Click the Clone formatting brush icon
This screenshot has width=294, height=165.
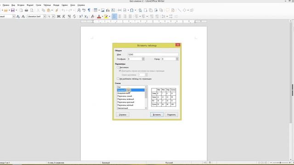57,10
